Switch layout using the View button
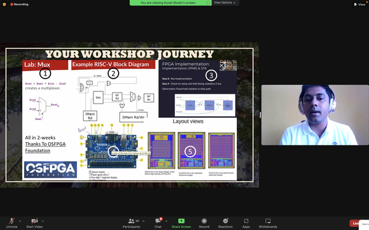369x230 pixels. (x=360, y=4)
